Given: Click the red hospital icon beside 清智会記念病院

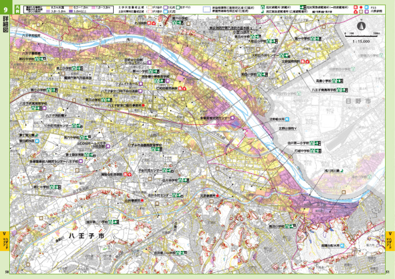Looking at the screenshot, I should coord(125,174).
